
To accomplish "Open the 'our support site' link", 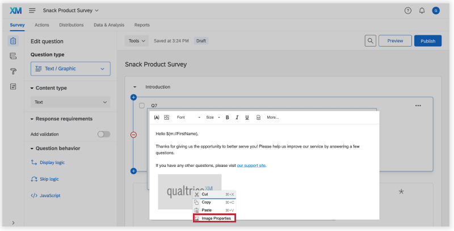I will tap(251, 166).
